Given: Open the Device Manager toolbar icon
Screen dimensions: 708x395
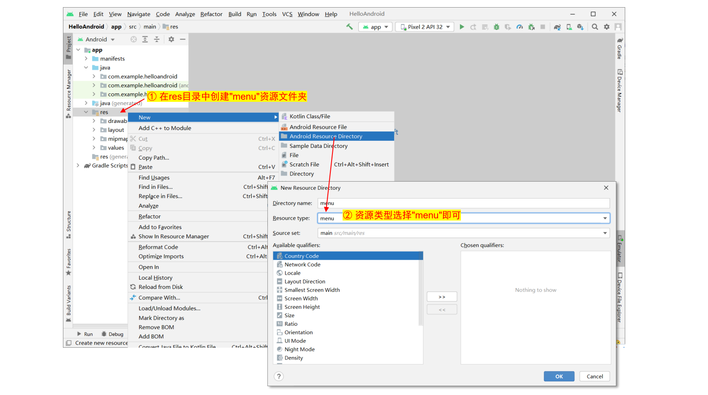Looking at the screenshot, I should point(569,27).
